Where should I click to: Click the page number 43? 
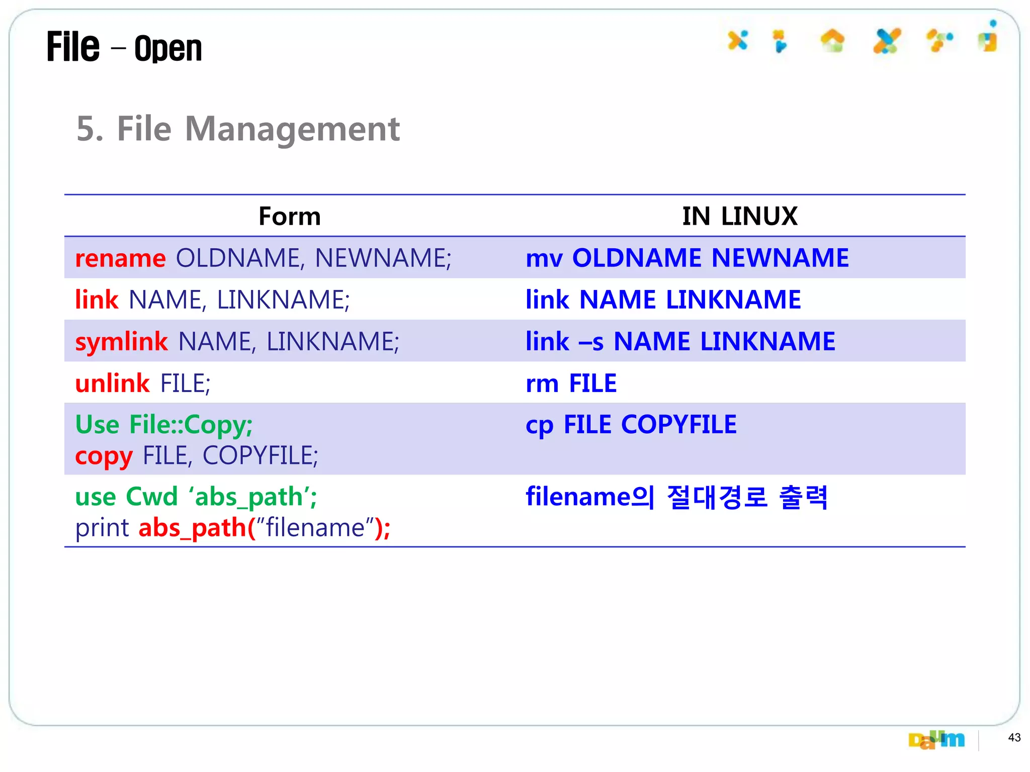point(1014,738)
